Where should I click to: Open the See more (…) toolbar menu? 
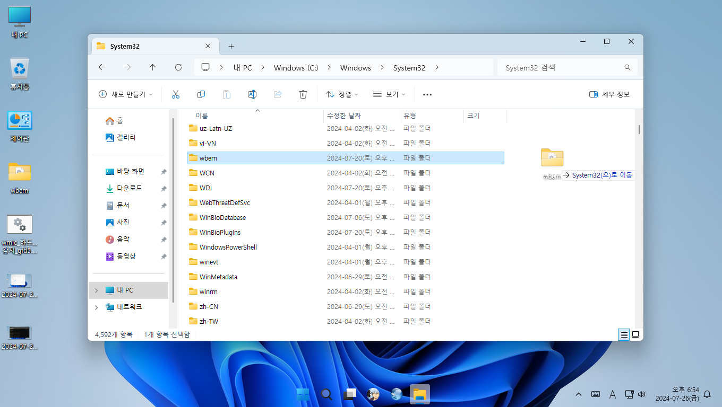click(x=427, y=94)
